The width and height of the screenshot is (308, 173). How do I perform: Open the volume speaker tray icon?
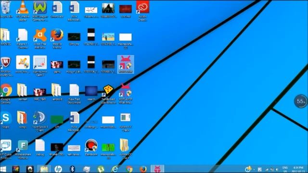pyautogui.click(x=277, y=170)
